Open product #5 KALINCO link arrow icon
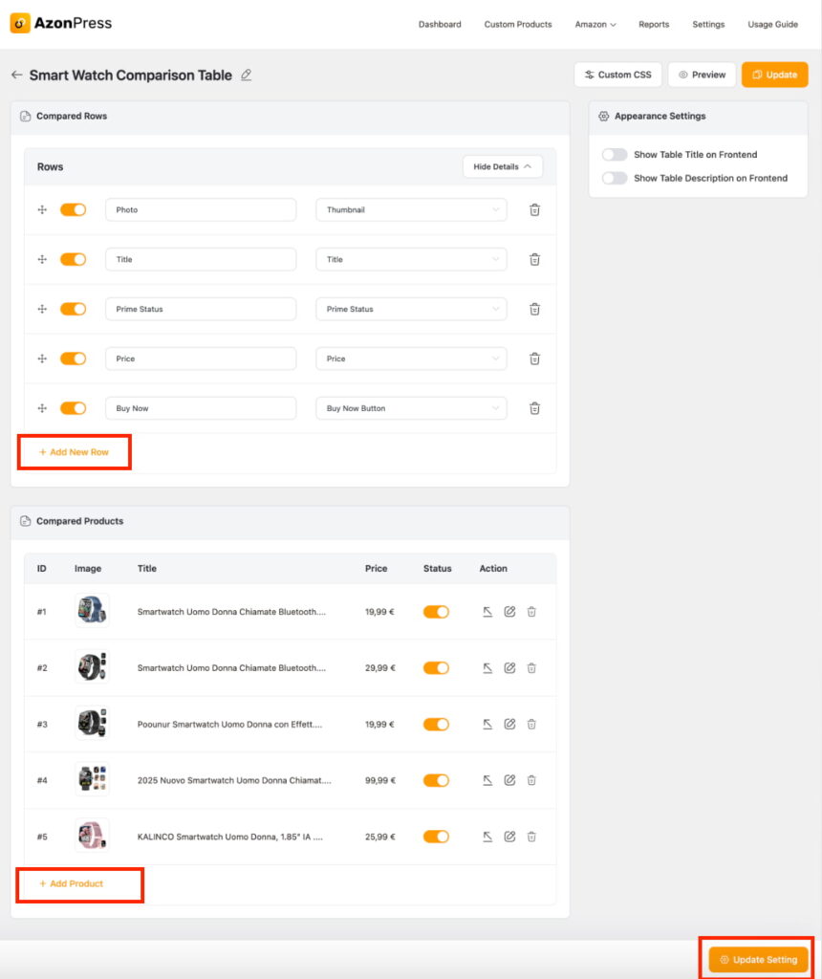 (x=487, y=837)
